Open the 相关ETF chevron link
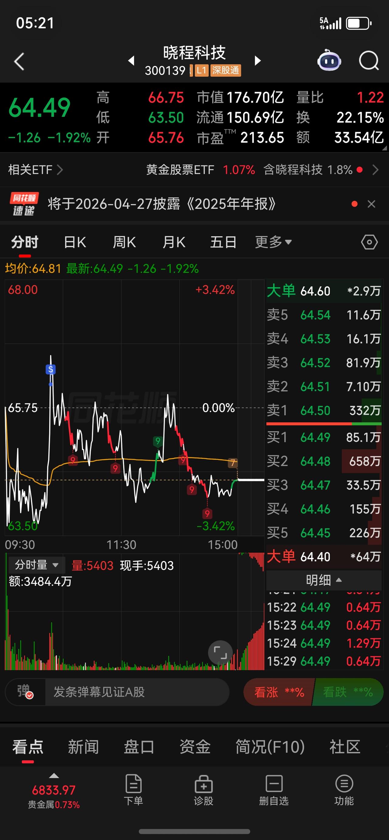Viewport: 389px width, 840px height. click(x=36, y=170)
